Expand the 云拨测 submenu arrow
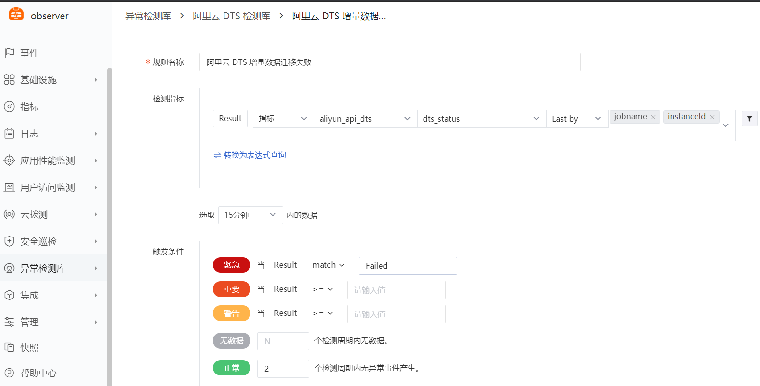Image resolution: width=760 pixels, height=386 pixels. 96,214
